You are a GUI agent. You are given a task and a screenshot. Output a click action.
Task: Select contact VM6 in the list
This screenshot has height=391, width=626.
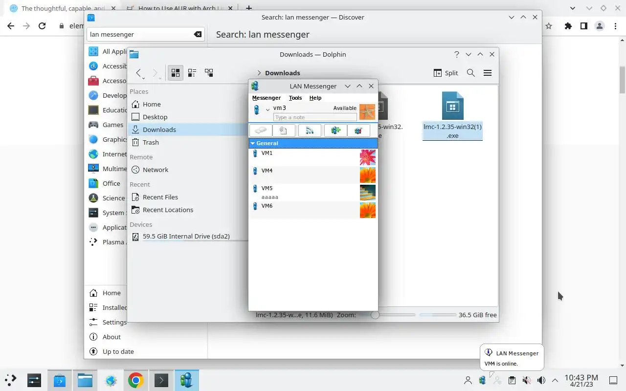313,210
